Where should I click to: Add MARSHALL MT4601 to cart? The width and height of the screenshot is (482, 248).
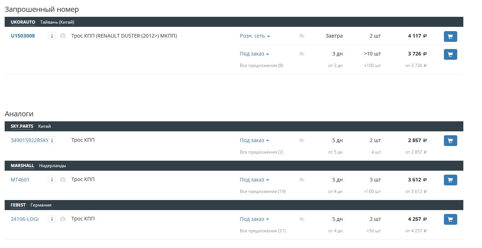(450, 180)
